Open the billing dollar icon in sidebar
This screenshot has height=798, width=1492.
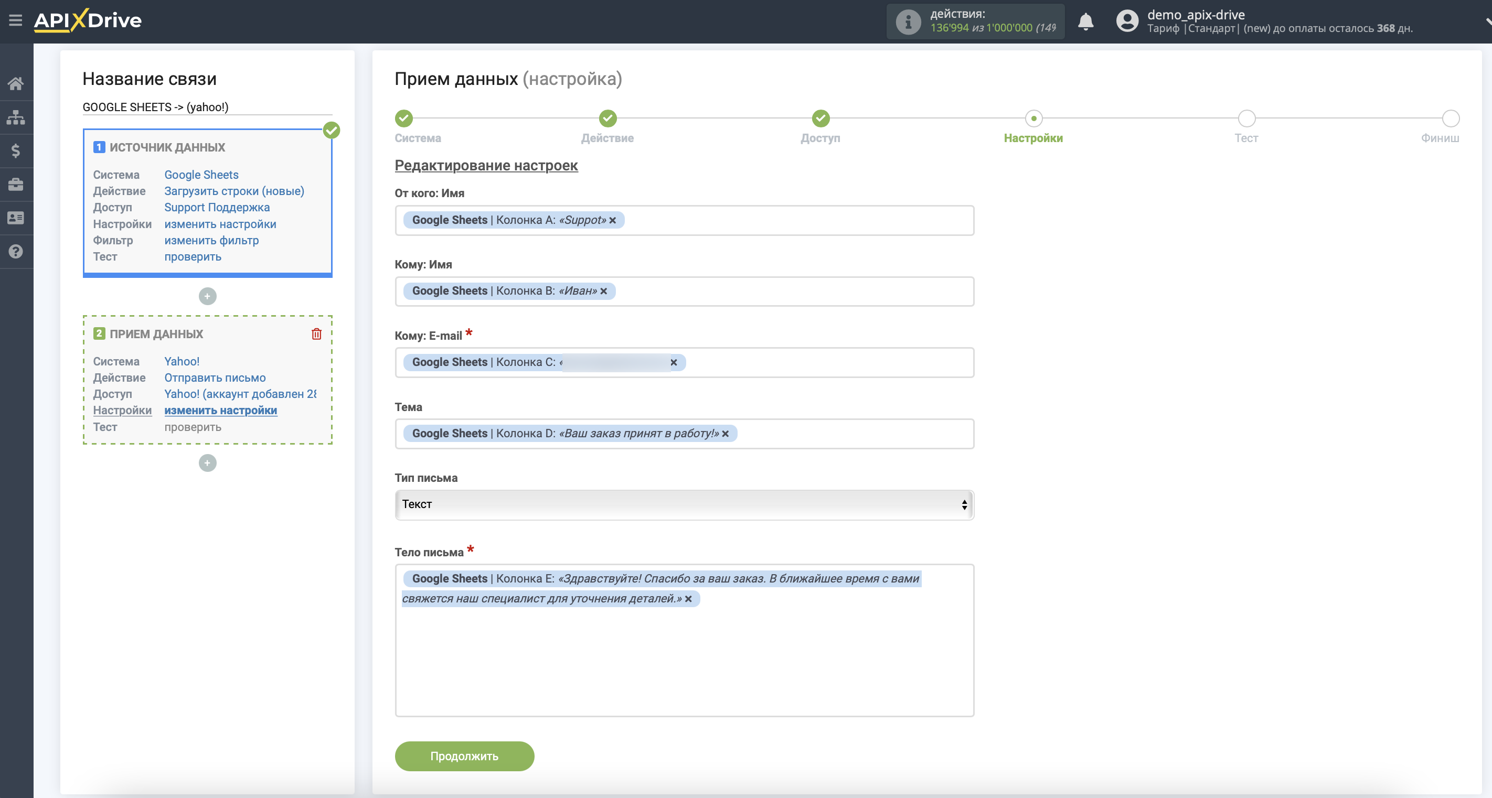(16, 151)
